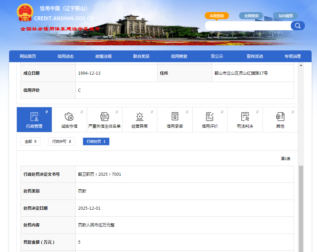Open the 严重失信主体名单 icon
Image resolution: width=317 pixels, height=252 pixels.
[105, 117]
